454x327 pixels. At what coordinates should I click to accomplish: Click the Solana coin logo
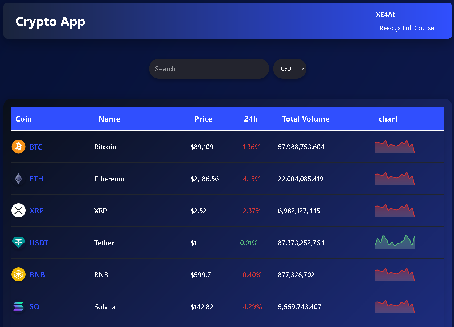click(18, 306)
